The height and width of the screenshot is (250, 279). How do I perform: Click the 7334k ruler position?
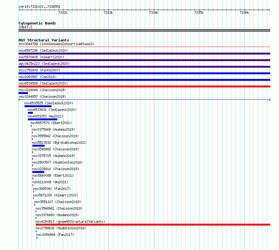tap(154, 13)
